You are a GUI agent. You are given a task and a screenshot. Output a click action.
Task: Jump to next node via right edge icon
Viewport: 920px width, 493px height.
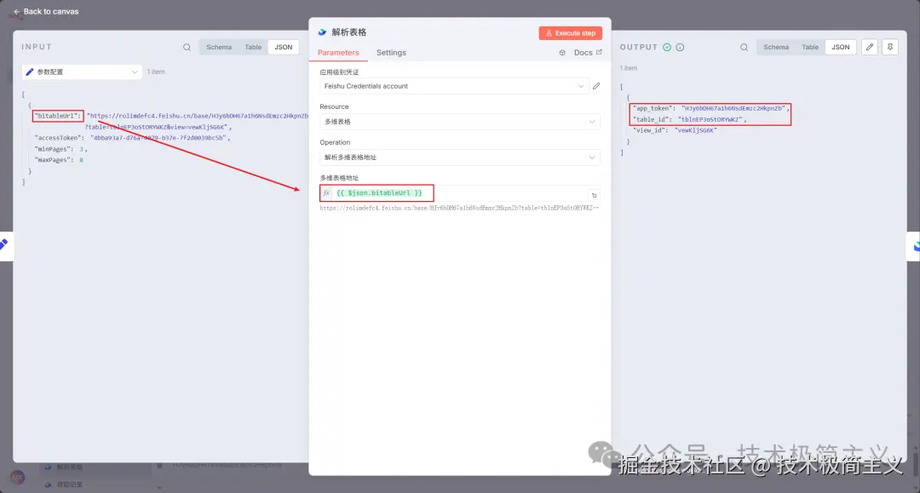tap(914, 246)
